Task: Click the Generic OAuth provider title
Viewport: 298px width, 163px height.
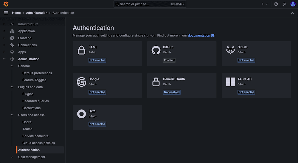Action: pyautogui.click(x=174, y=79)
